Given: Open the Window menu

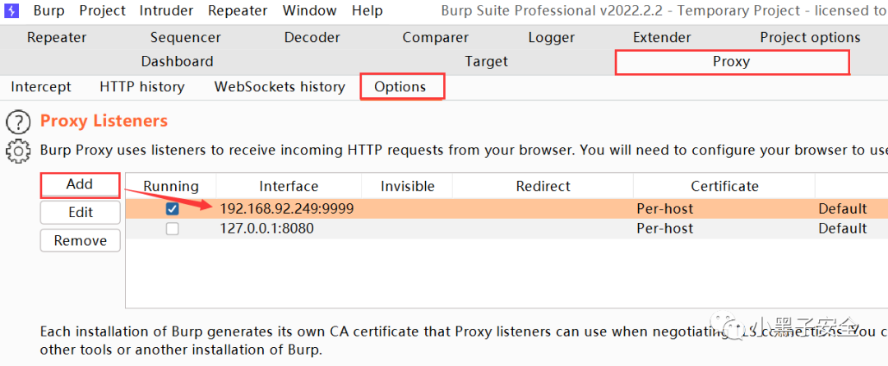Looking at the screenshot, I should 309,10.
